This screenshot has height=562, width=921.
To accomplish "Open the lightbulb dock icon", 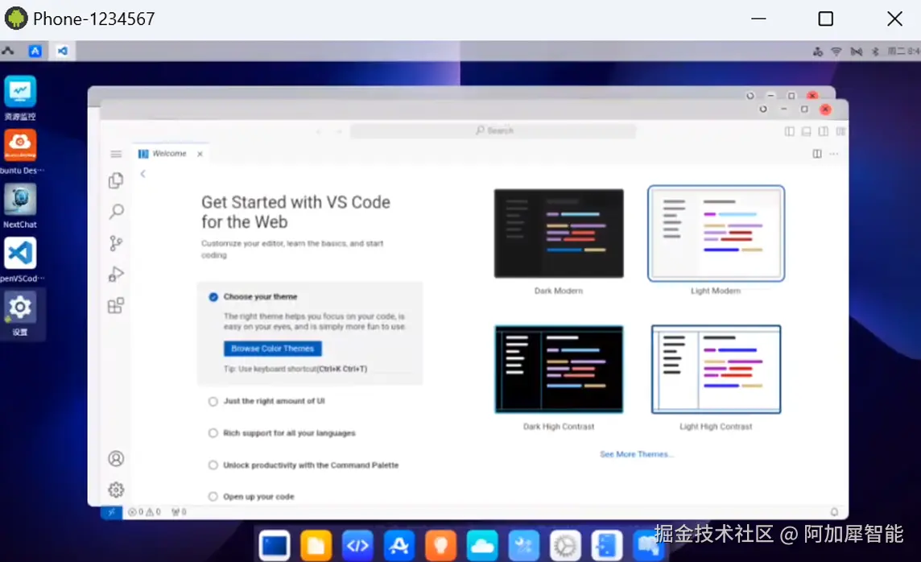I will pyautogui.click(x=440, y=546).
